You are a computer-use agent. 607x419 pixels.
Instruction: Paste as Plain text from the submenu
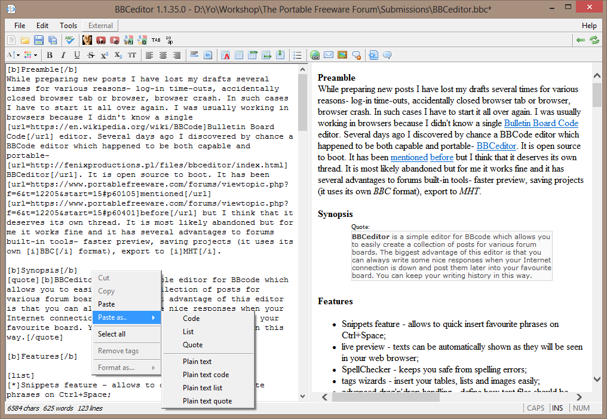(209, 362)
